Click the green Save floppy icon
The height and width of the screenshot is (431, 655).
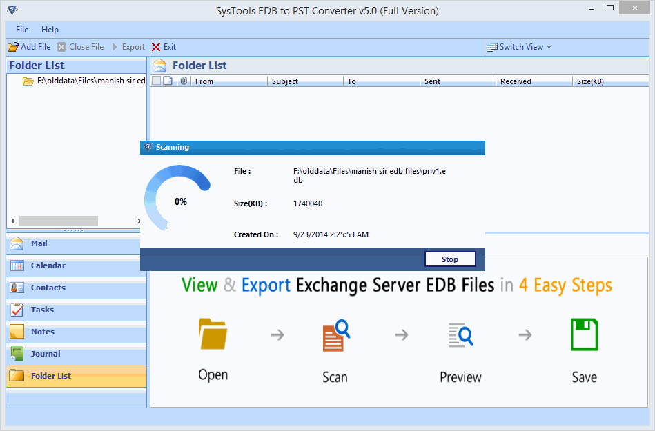585,334
